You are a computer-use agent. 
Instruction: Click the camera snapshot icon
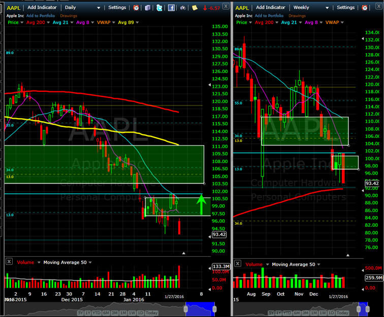[x=183, y=8]
